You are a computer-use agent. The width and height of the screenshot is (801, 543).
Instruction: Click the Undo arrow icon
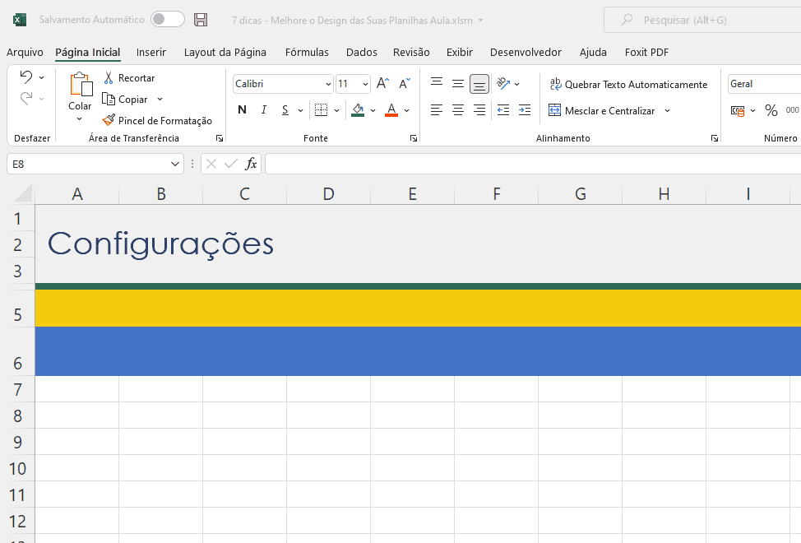(26, 77)
